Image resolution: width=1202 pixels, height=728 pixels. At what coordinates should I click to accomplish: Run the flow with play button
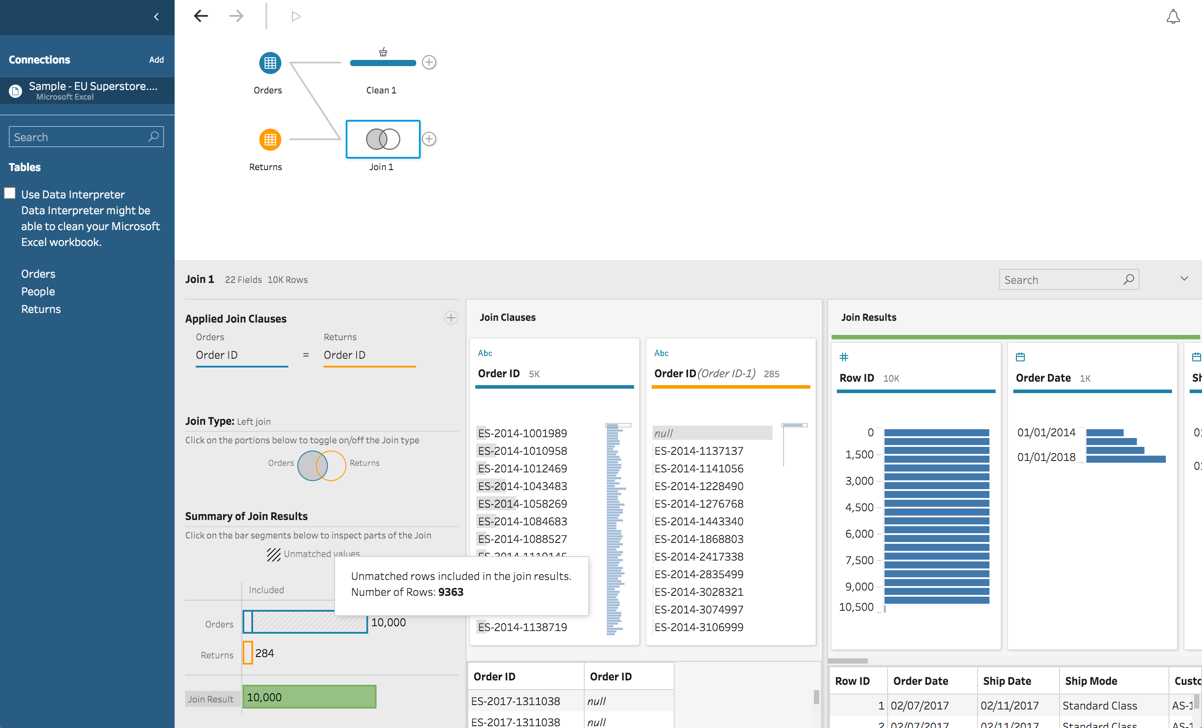point(295,17)
